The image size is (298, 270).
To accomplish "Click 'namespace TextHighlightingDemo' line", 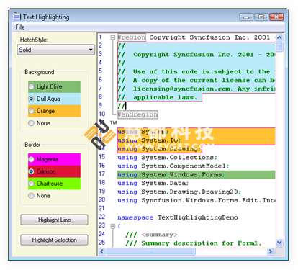I will coord(178,217).
